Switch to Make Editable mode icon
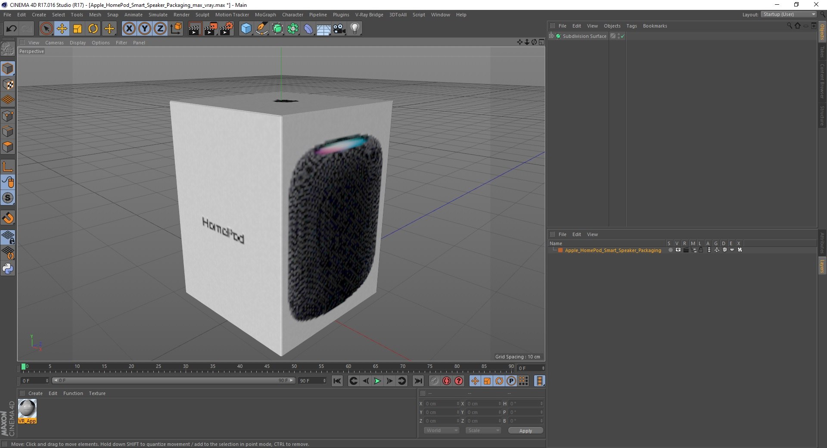Viewport: 827px width, 448px height. point(8,49)
